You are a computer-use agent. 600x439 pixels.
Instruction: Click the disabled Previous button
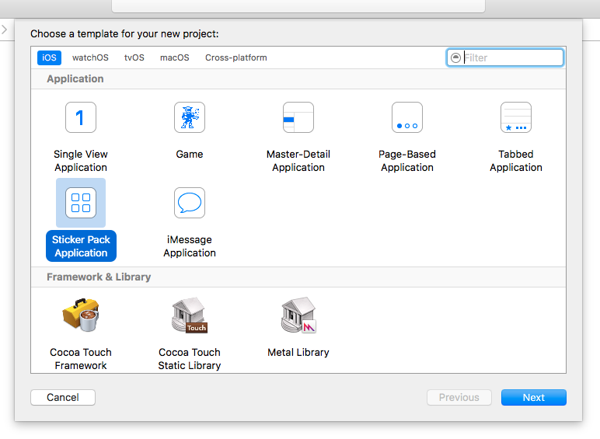[459, 397]
